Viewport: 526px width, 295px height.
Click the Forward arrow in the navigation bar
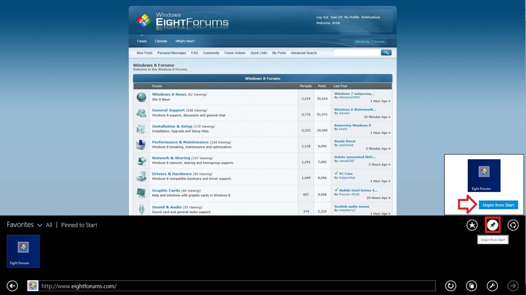tap(513, 286)
